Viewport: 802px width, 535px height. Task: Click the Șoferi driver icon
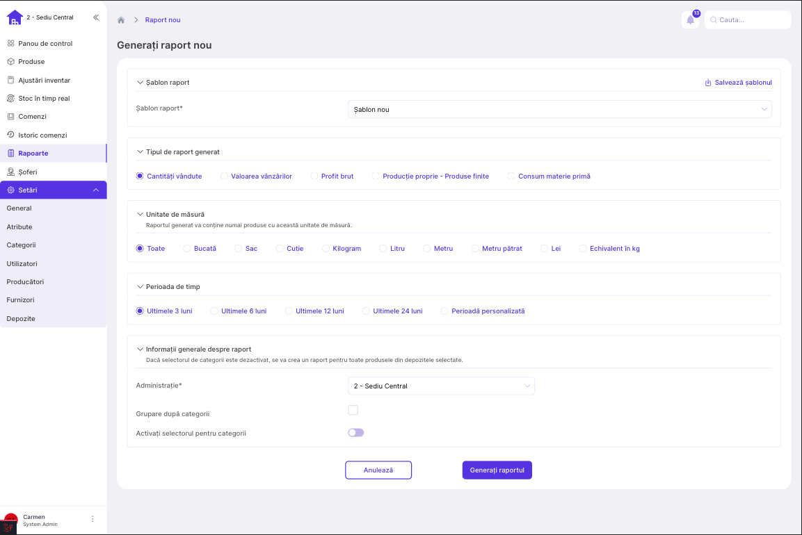pyautogui.click(x=11, y=172)
